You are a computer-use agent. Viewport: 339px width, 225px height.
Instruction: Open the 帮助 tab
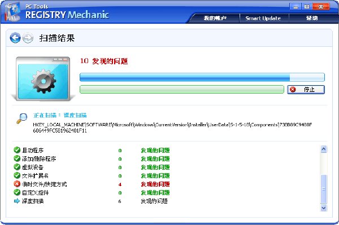[312, 18]
